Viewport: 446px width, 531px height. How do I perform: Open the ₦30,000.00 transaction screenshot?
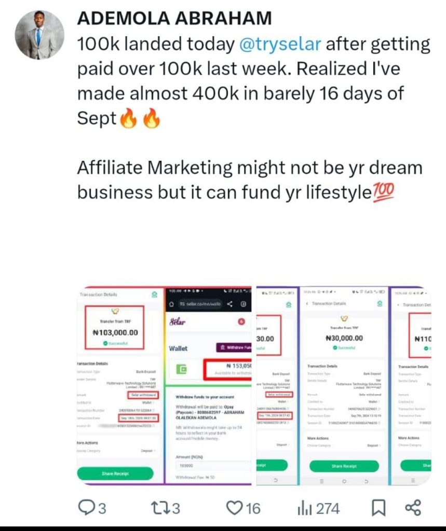(344, 386)
